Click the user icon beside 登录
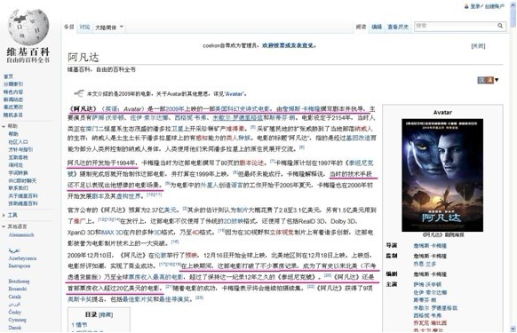517x333 pixels. (x=466, y=6)
